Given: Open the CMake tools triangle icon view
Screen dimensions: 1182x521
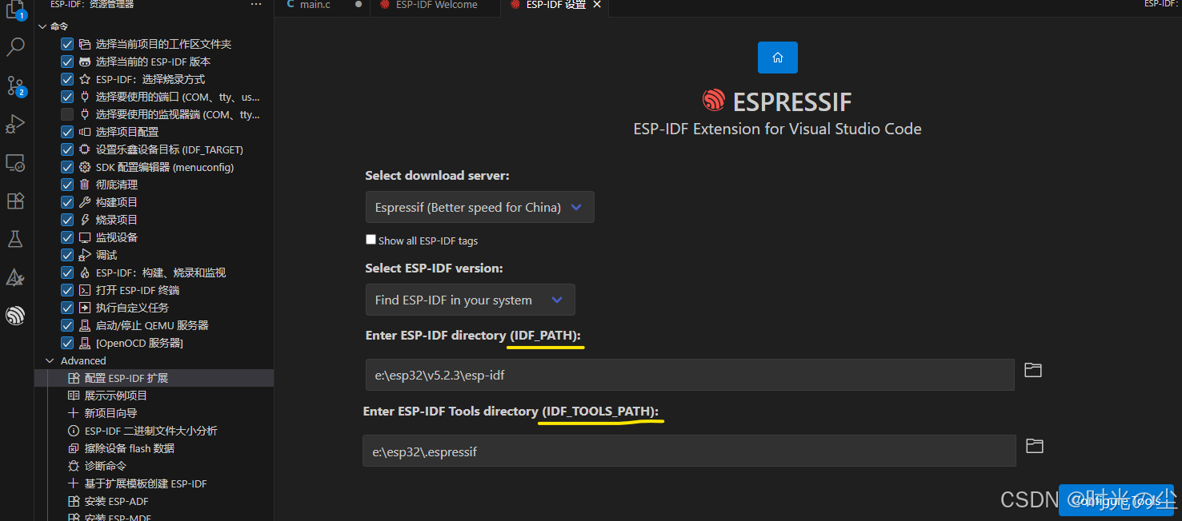Looking at the screenshot, I should (15, 277).
